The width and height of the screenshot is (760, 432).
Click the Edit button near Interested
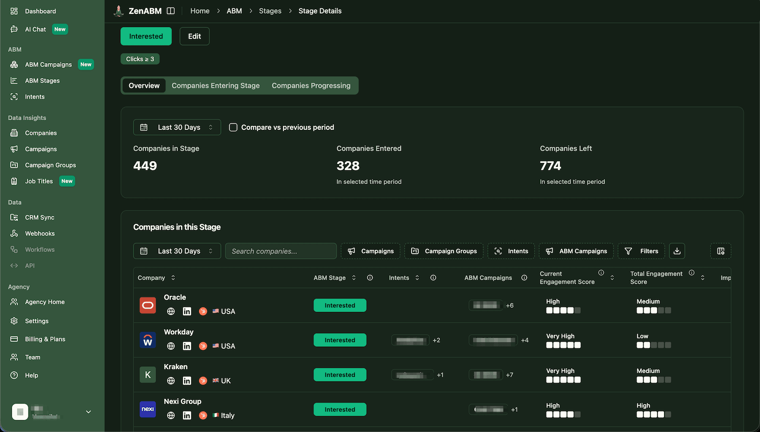point(194,36)
